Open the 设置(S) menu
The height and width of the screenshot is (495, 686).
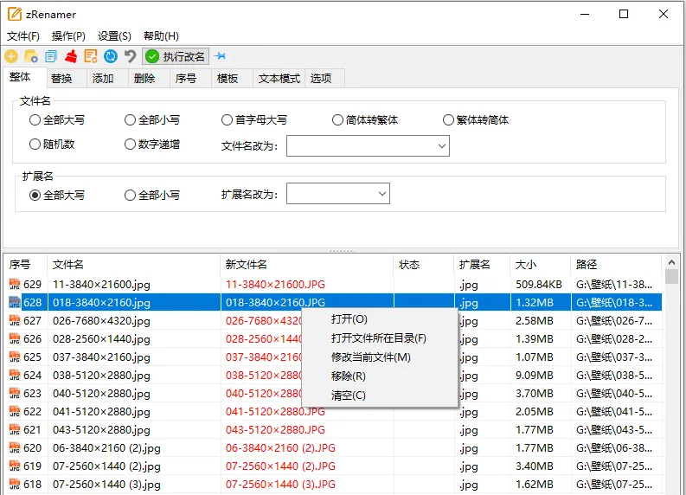point(114,35)
